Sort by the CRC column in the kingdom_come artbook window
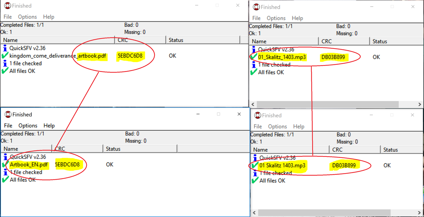The image size is (424, 217). [x=140, y=40]
